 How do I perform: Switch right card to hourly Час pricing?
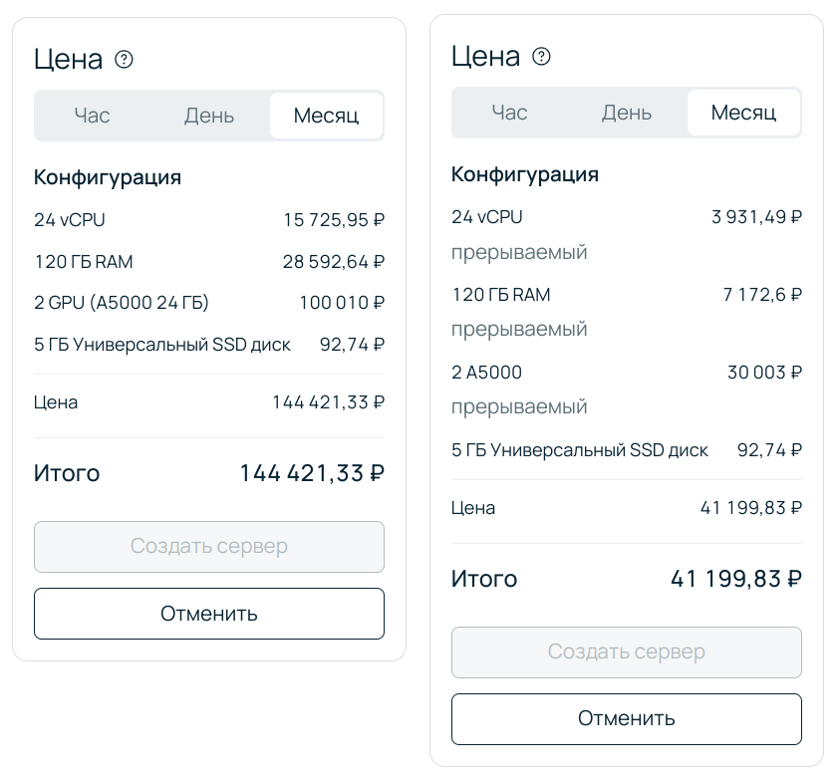(x=509, y=113)
